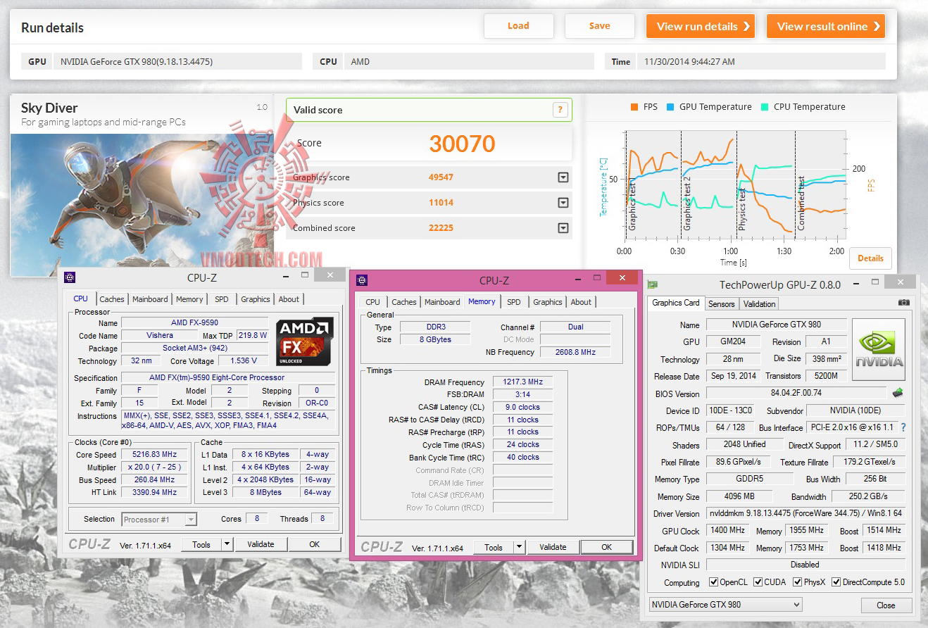Expand the Physics score details
Image resolution: width=928 pixels, height=628 pixels.
pyautogui.click(x=563, y=203)
